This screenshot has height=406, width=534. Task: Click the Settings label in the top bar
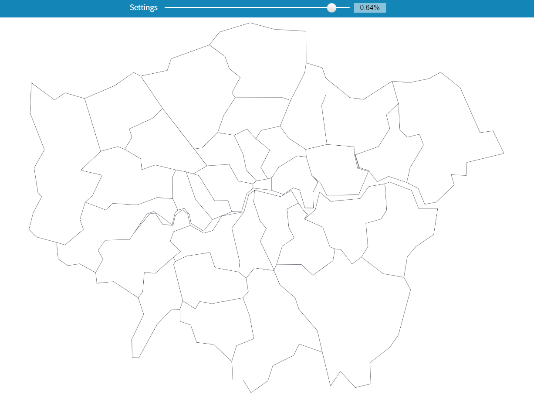(143, 7)
